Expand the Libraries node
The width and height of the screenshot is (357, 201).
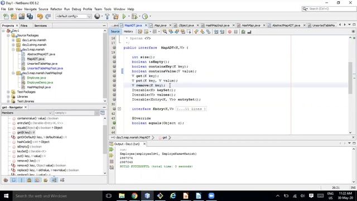click(x=8, y=97)
